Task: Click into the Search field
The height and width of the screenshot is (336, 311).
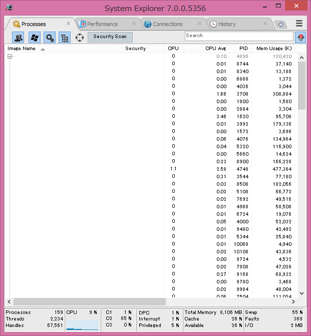Action: coord(239,36)
